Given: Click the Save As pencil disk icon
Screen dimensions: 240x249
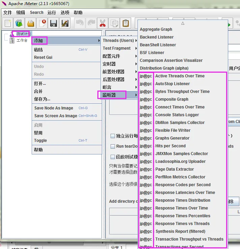Looking at the screenshot, I should (x=65, y=23).
